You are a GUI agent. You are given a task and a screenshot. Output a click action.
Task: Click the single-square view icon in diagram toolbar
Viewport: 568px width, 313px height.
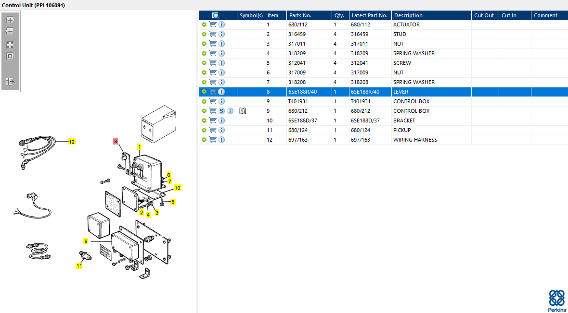click(x=10, y=56)
